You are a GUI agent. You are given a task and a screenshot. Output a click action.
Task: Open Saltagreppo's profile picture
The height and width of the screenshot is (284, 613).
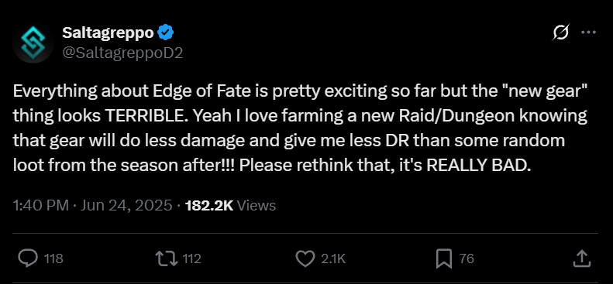click(33, 42)
